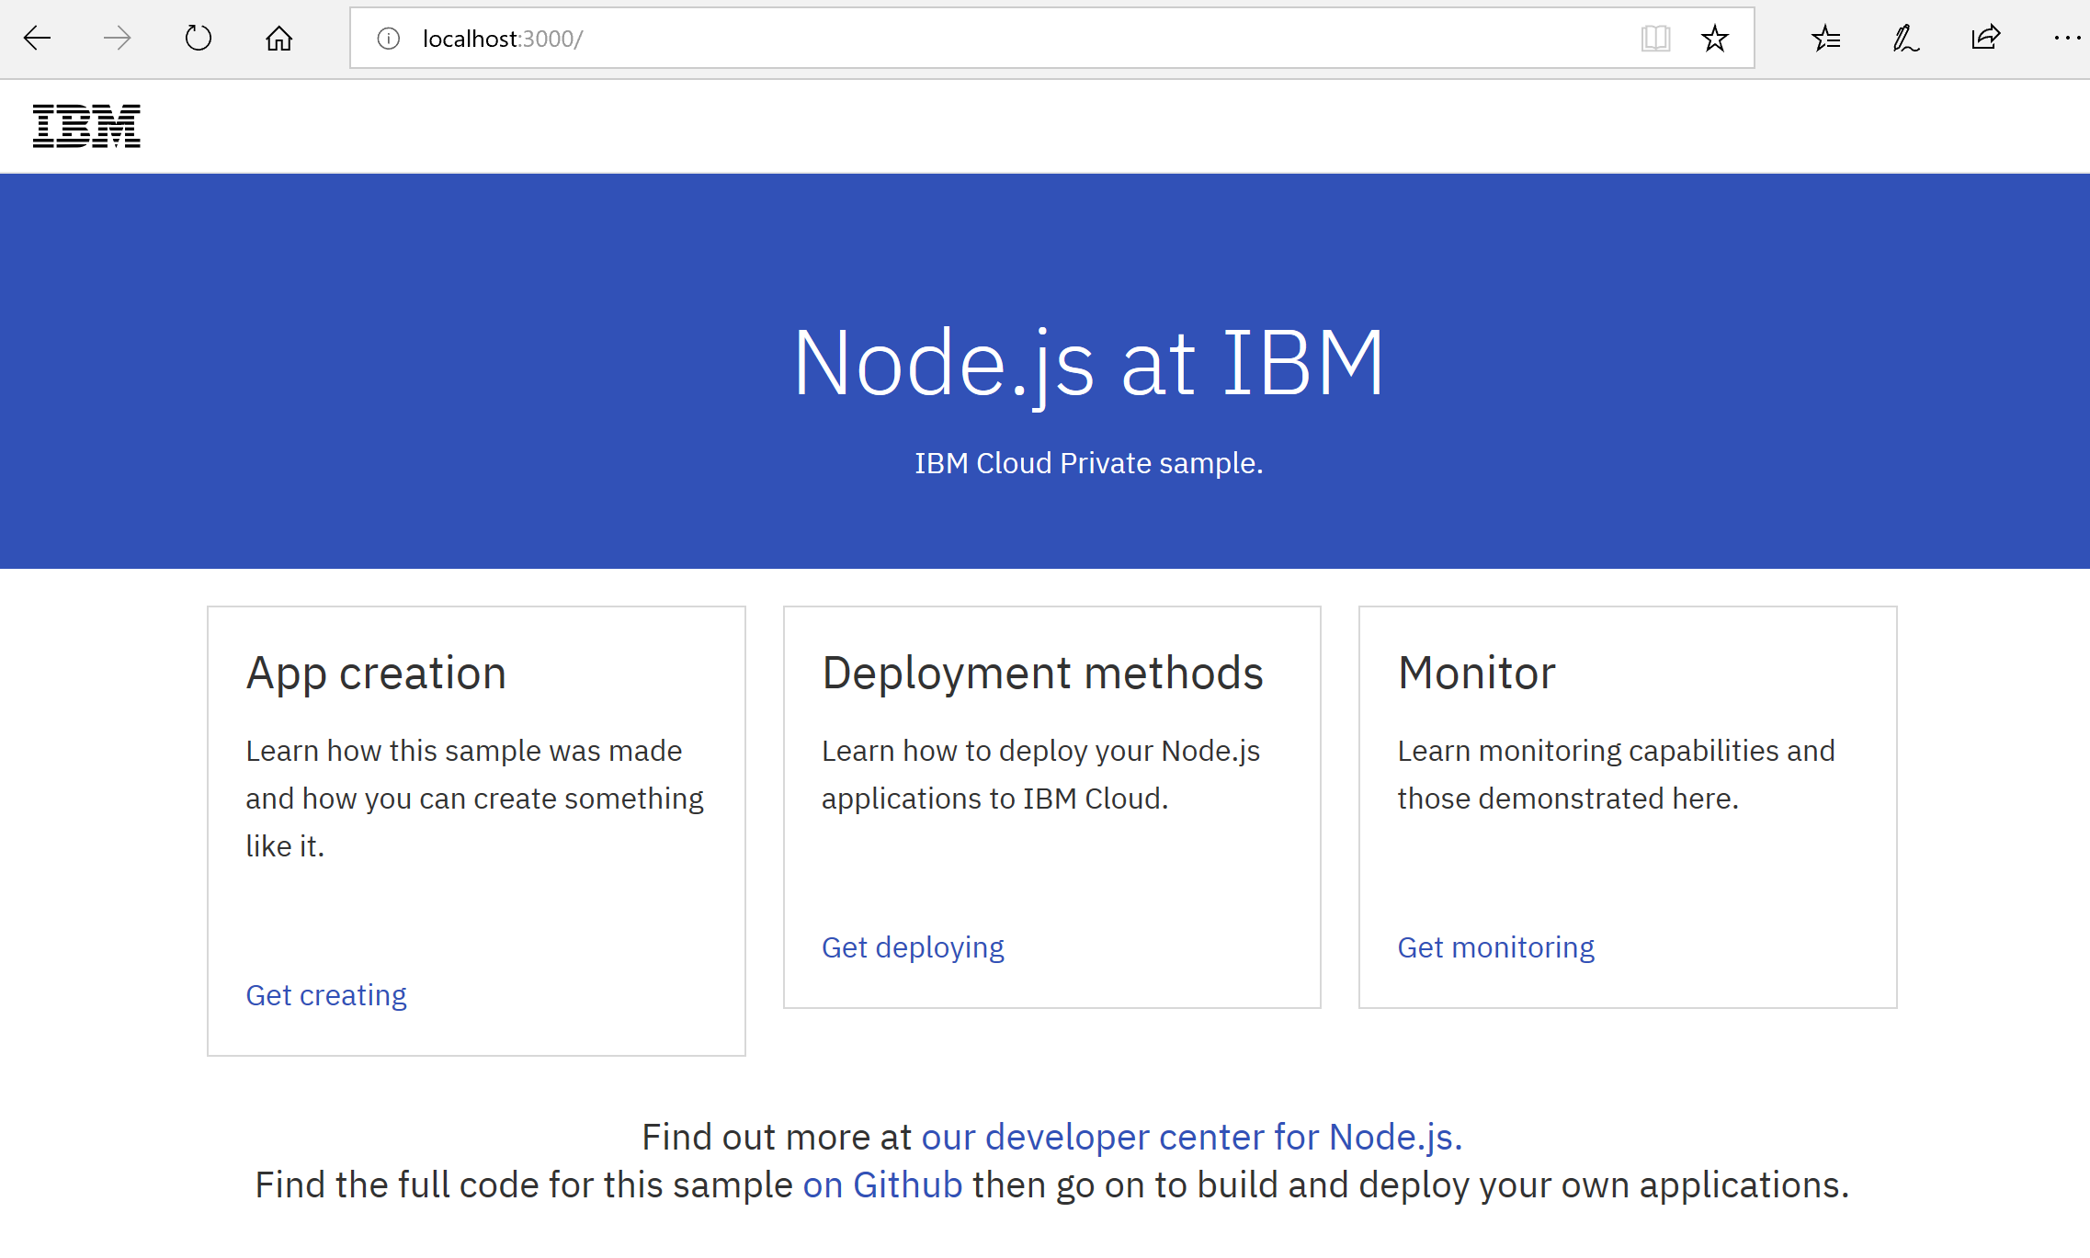Open the browser home page icon
This screenshot has height=1258, width=2090.
click(x=278, y=39)
